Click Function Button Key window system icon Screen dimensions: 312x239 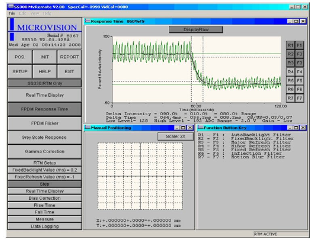tap(201, 127)
